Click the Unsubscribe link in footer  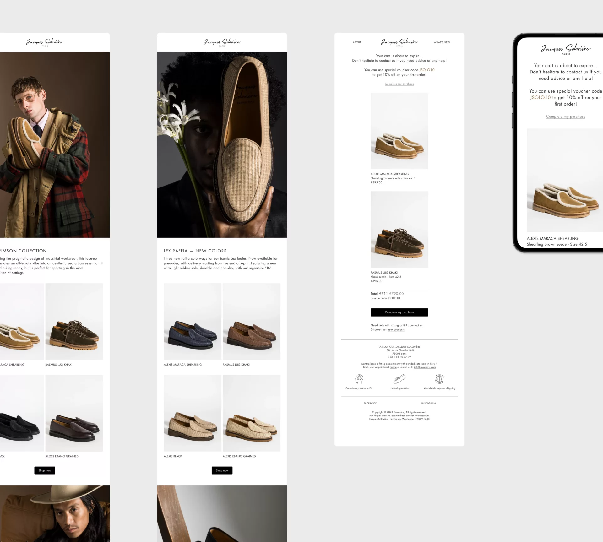(422, 415)
